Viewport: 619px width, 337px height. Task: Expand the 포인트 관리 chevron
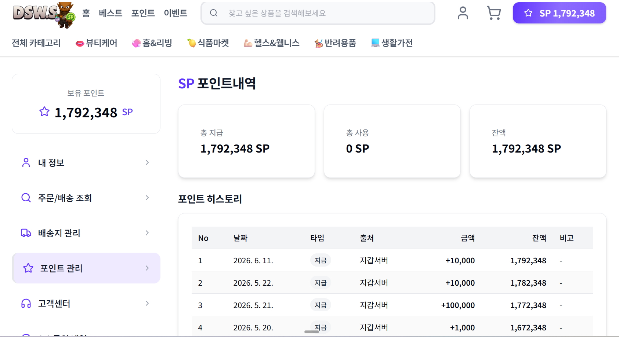point(147,268)
